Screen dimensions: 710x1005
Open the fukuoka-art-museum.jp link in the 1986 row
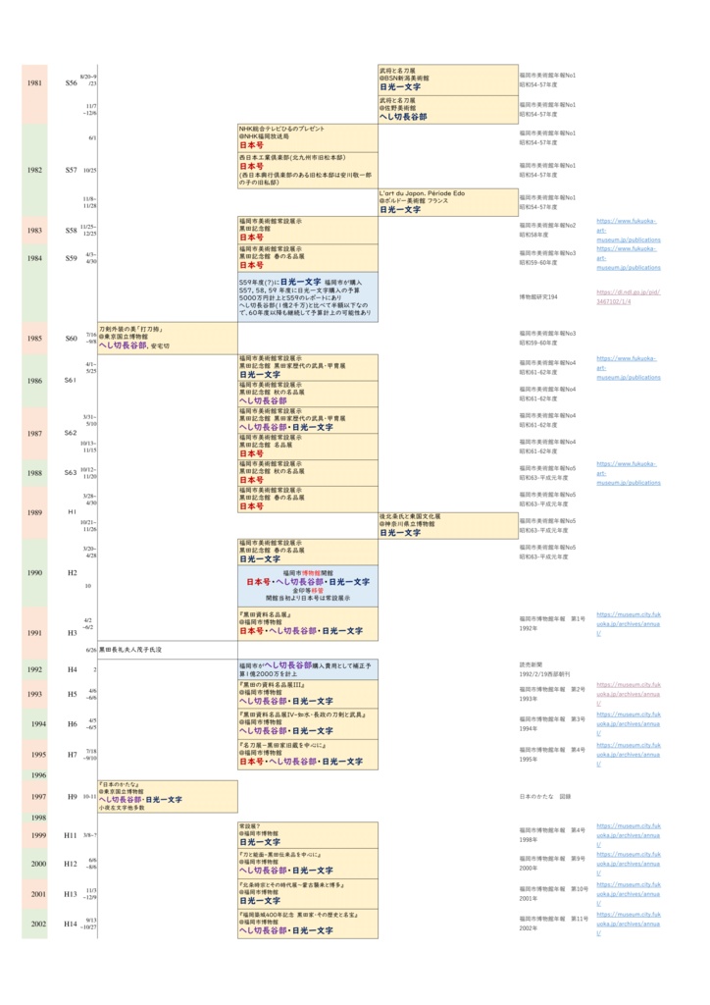[628, 368]
